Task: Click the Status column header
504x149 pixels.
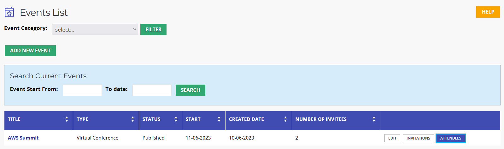Action: pos(151,119)
